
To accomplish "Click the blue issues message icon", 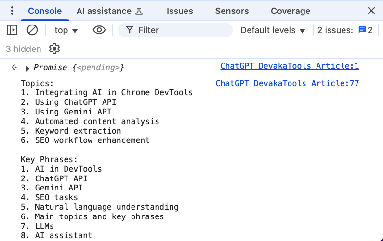I will [362, 30].
